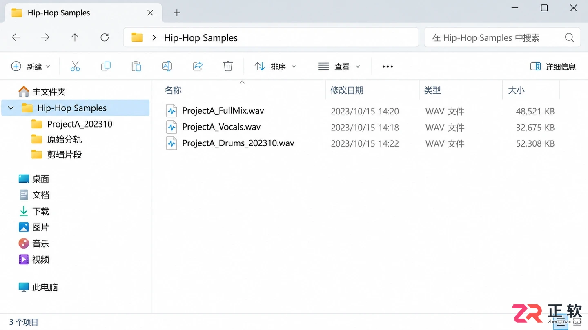Click the ProjectA_FullMix.wav file icon
This screenshot has width=588, height=330.
[x=171, y=110]
